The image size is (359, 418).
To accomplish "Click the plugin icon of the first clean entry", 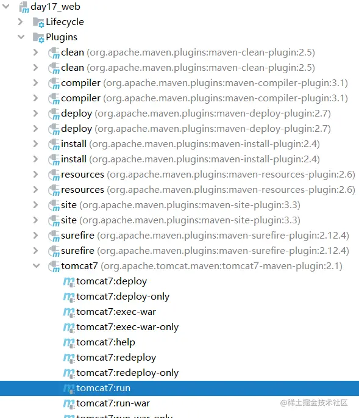I will tap(54, 52).
